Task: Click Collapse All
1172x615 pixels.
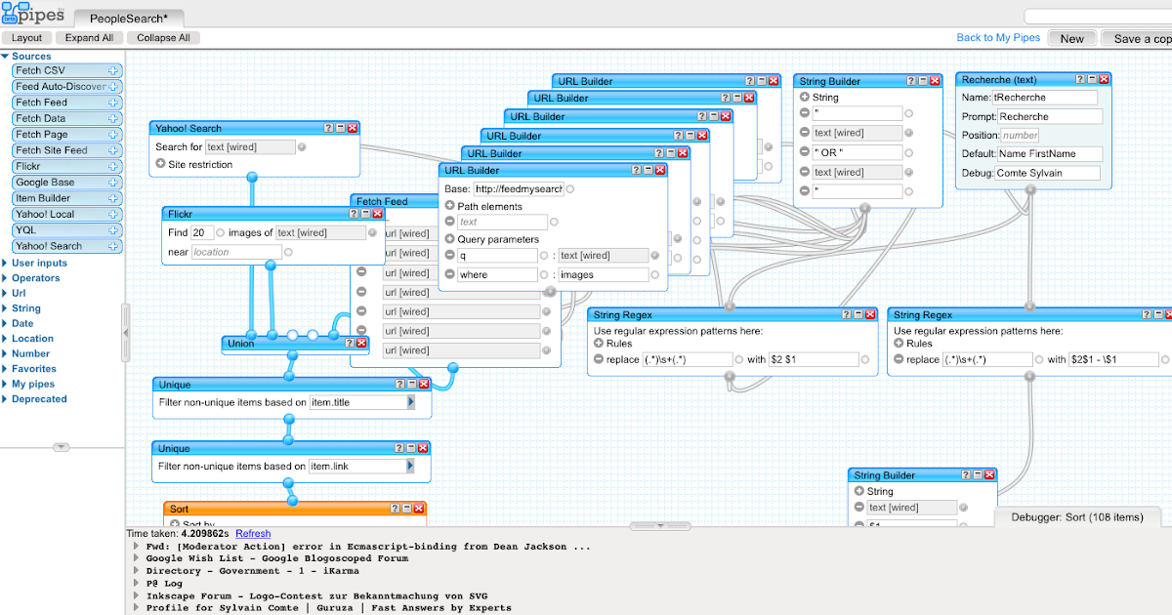Action: 163,38
